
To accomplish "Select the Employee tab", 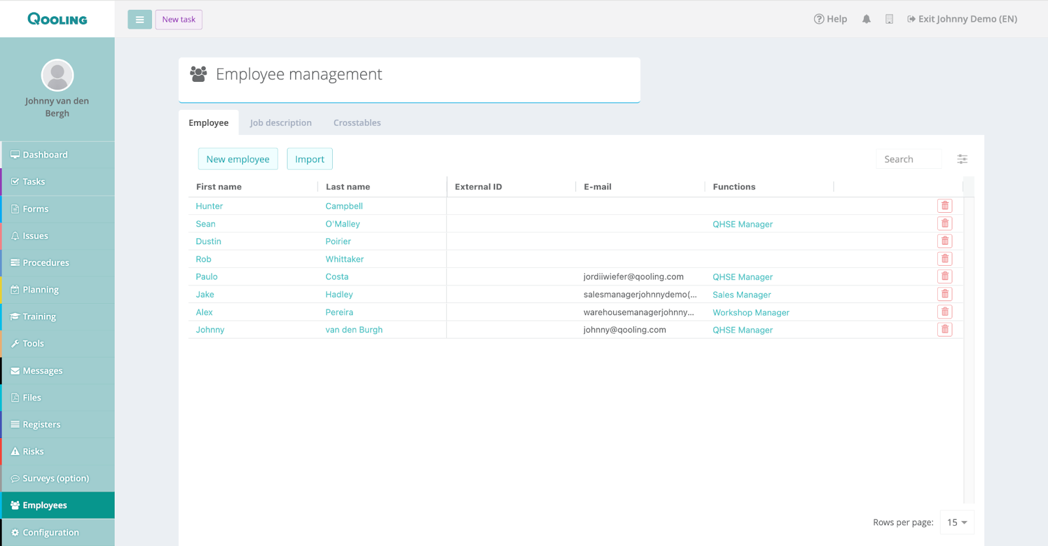I will coord(208,122).
